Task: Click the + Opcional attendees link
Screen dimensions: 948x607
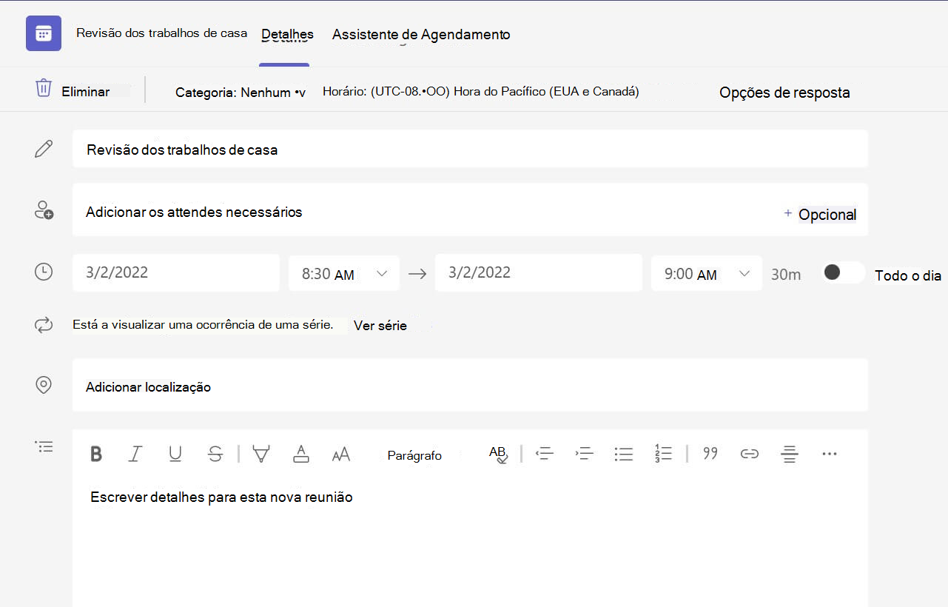Action: click(820, 214)
